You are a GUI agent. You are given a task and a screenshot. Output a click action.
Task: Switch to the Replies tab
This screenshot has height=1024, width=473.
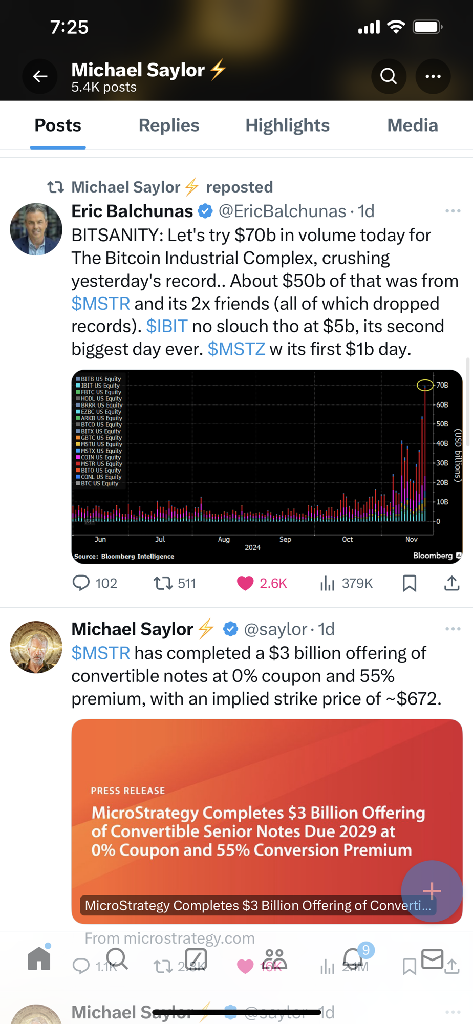[x=169, y=125]
